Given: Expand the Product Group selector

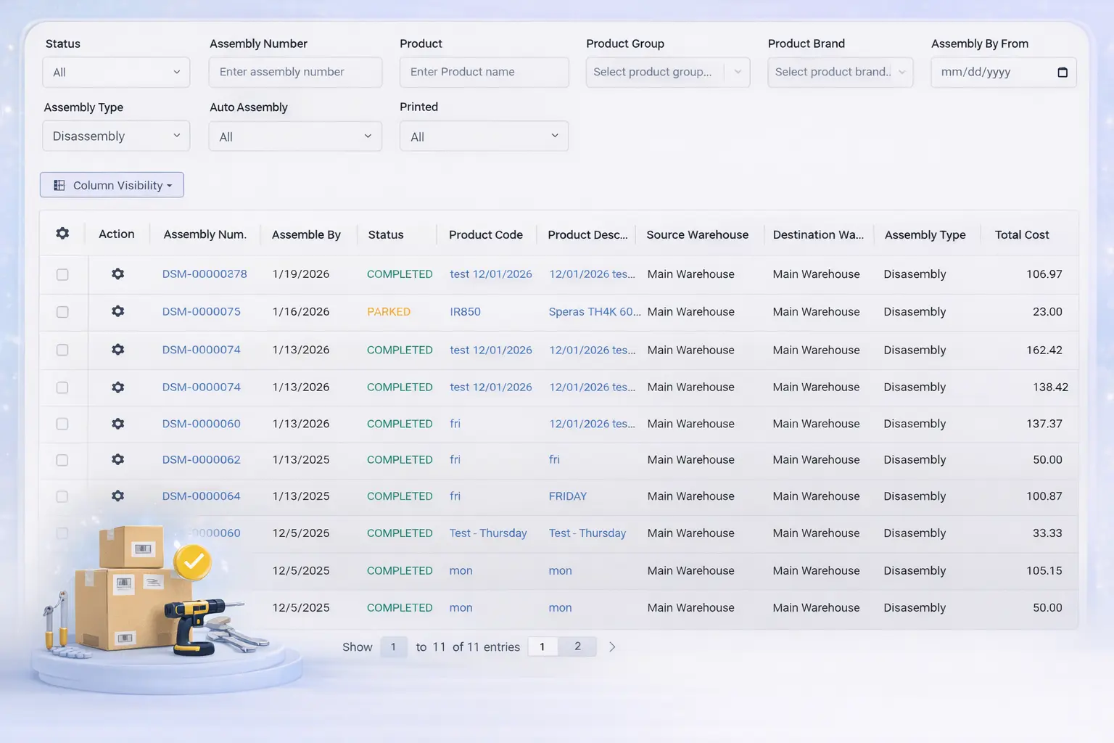Looking at the screenshot, I should click(x=667, y=73).
